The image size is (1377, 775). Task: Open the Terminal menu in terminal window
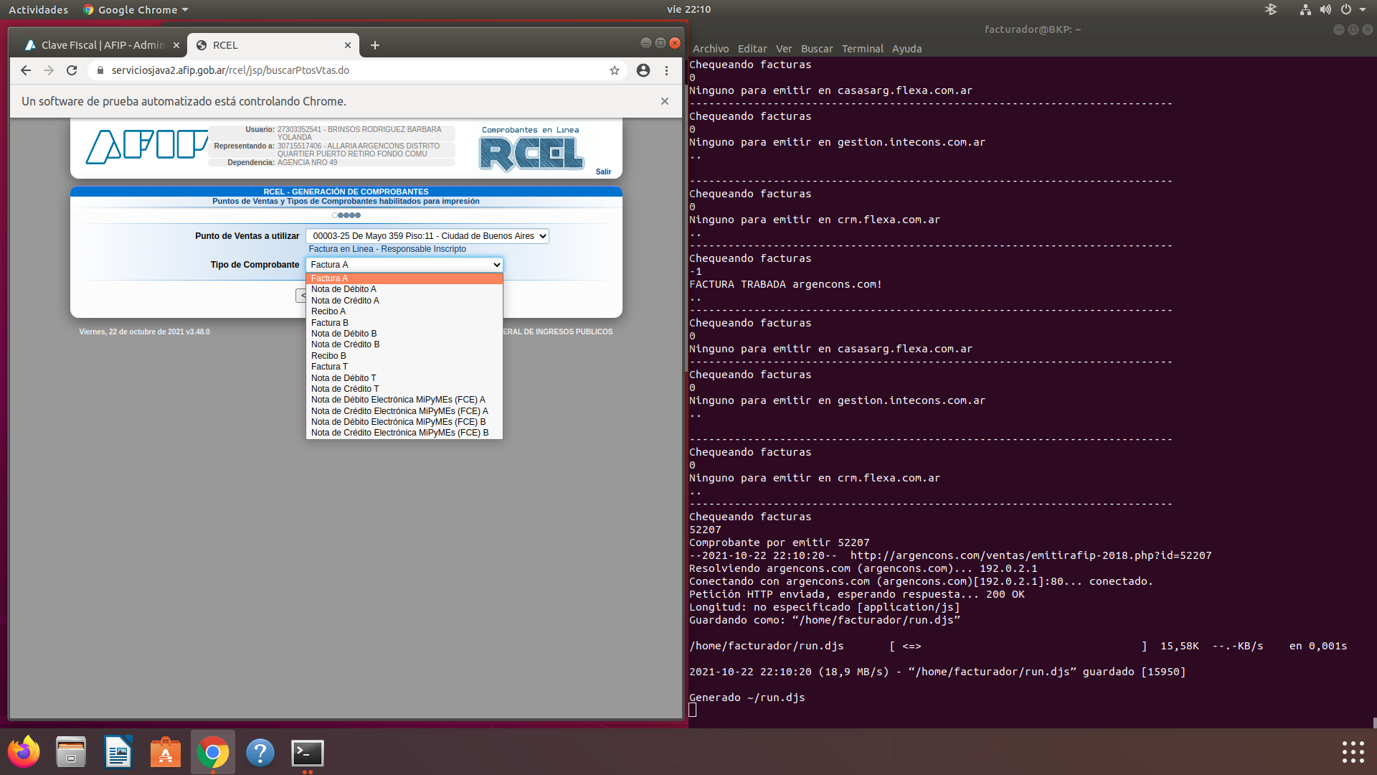coord(863,49)
